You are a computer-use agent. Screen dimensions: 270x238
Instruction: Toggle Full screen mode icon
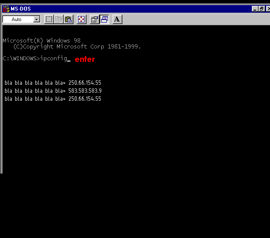point(81,19)
